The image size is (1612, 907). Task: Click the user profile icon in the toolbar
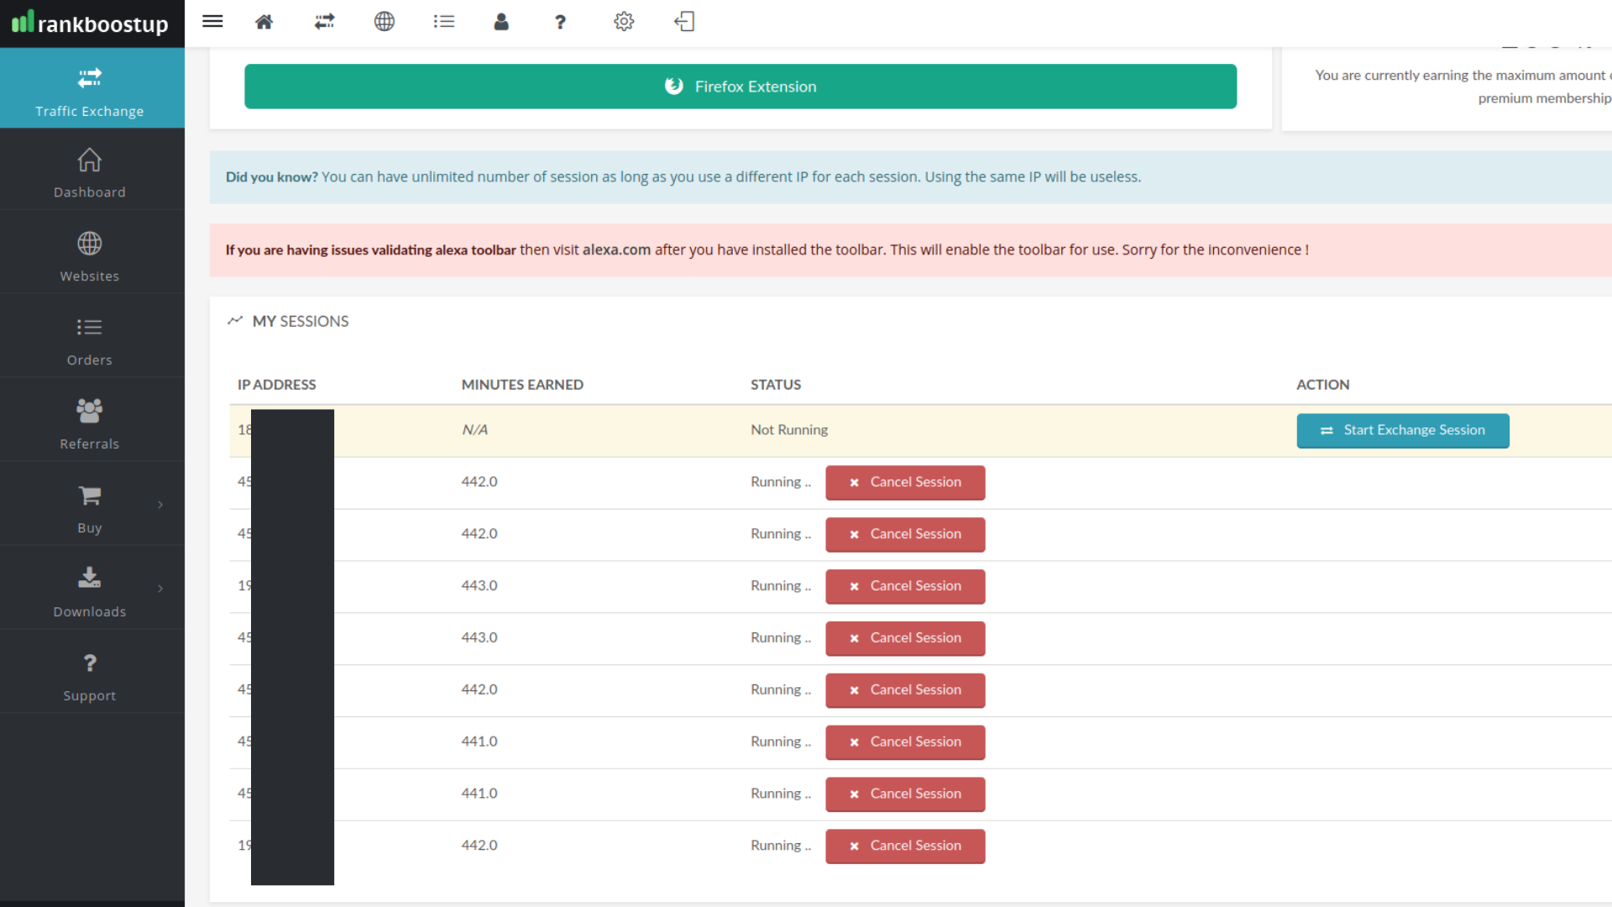(x=501, y=22)
